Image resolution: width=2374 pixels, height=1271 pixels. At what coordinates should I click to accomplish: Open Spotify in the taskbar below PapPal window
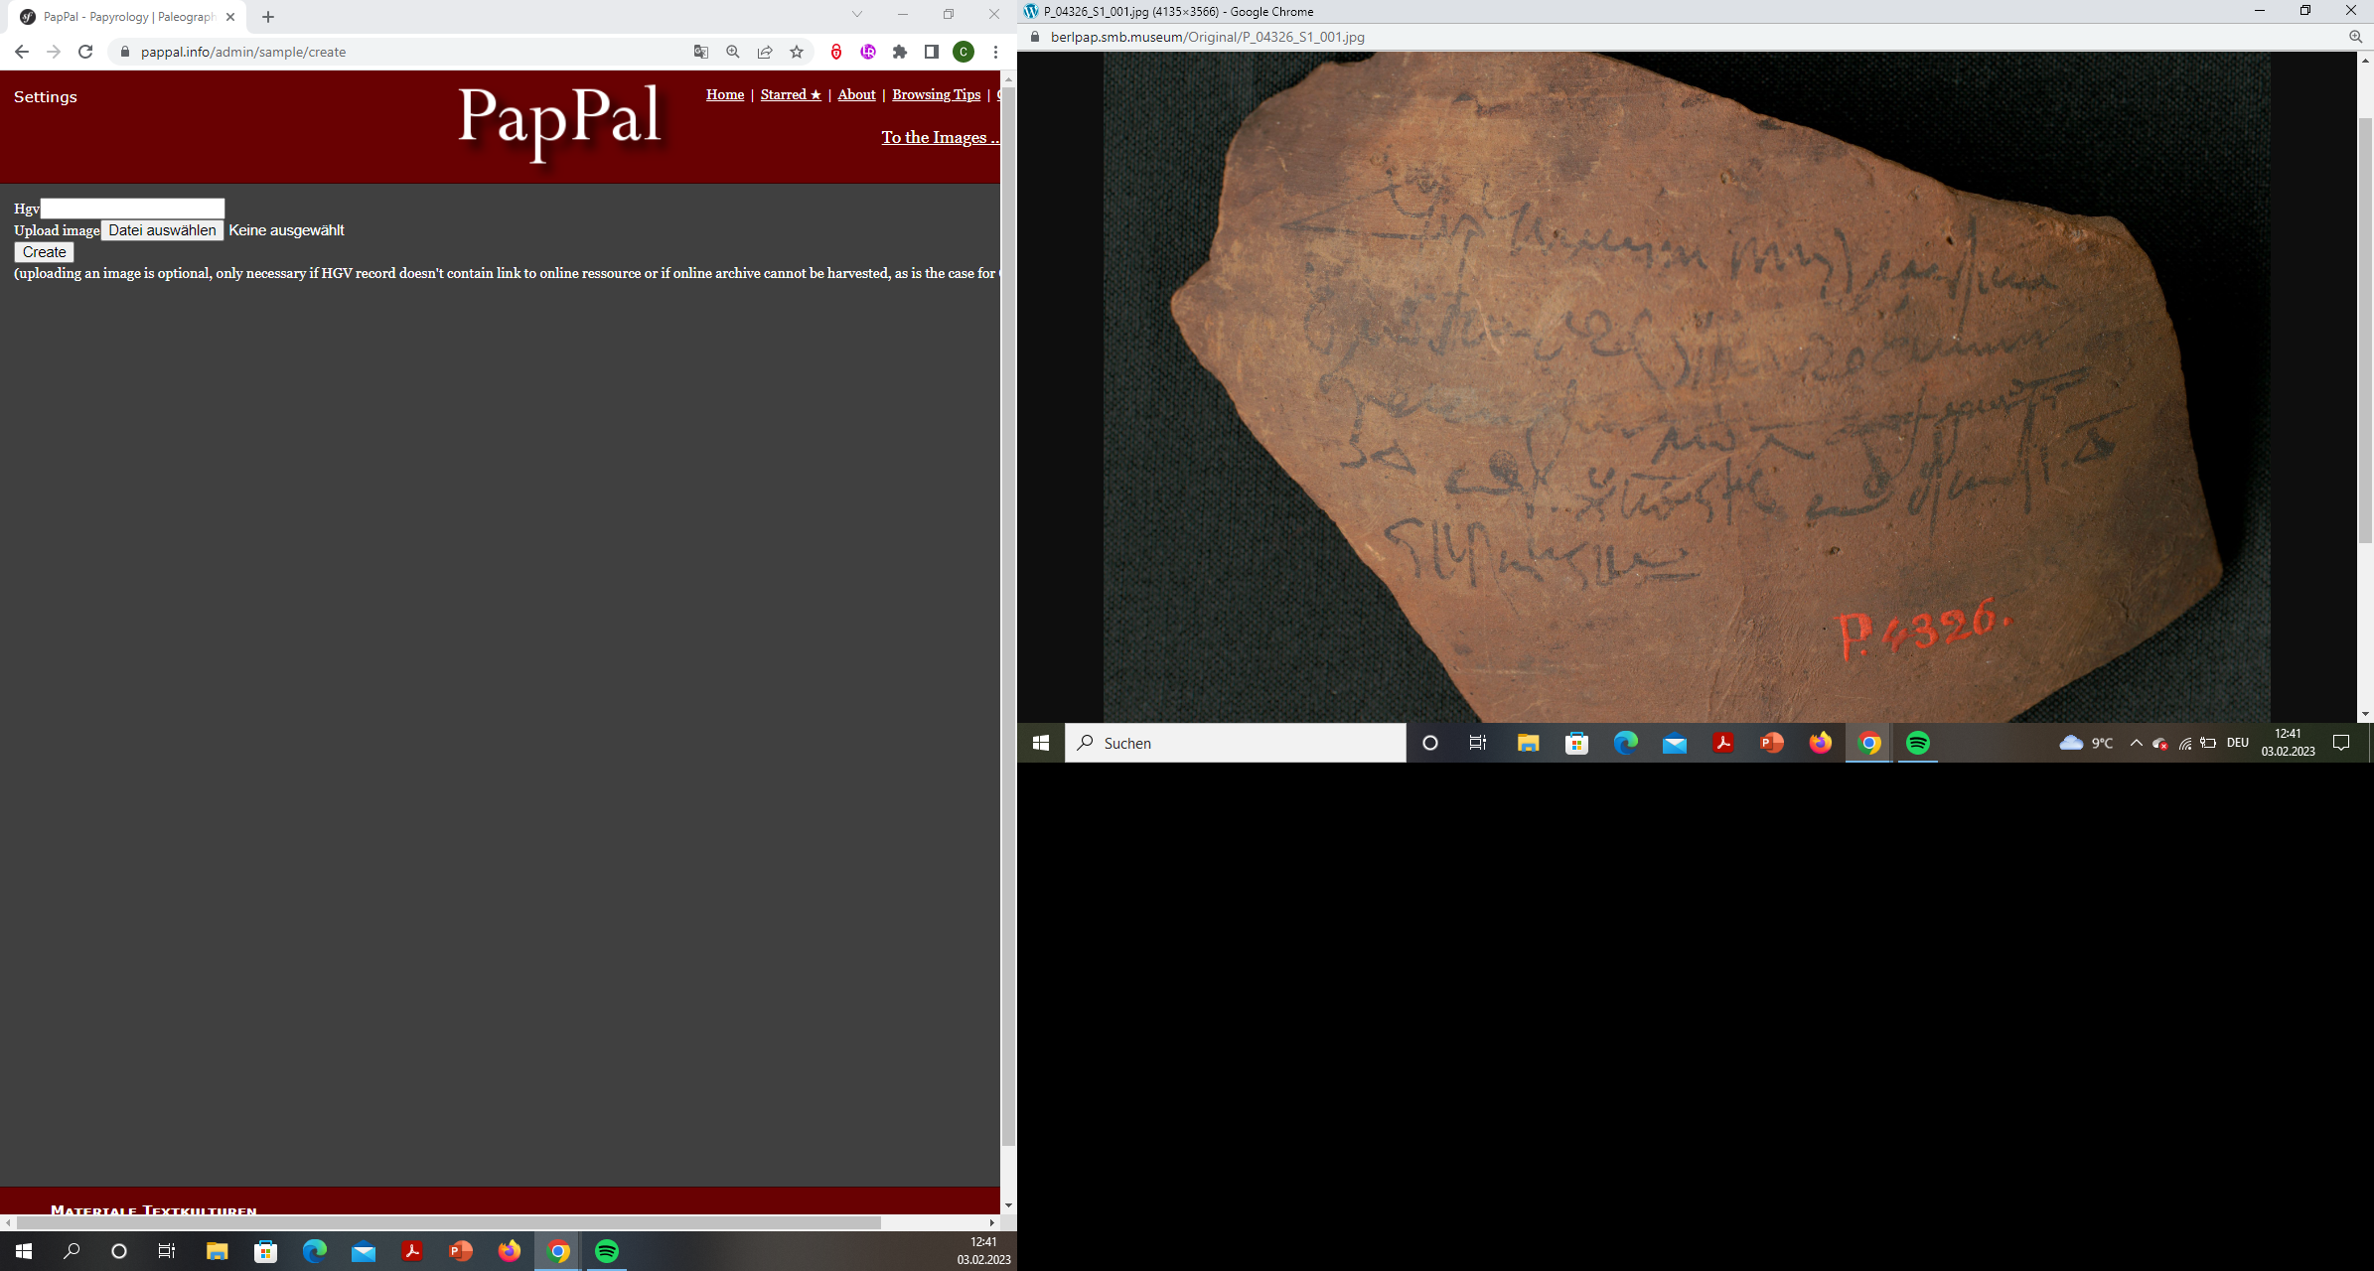pos(607,1251)
